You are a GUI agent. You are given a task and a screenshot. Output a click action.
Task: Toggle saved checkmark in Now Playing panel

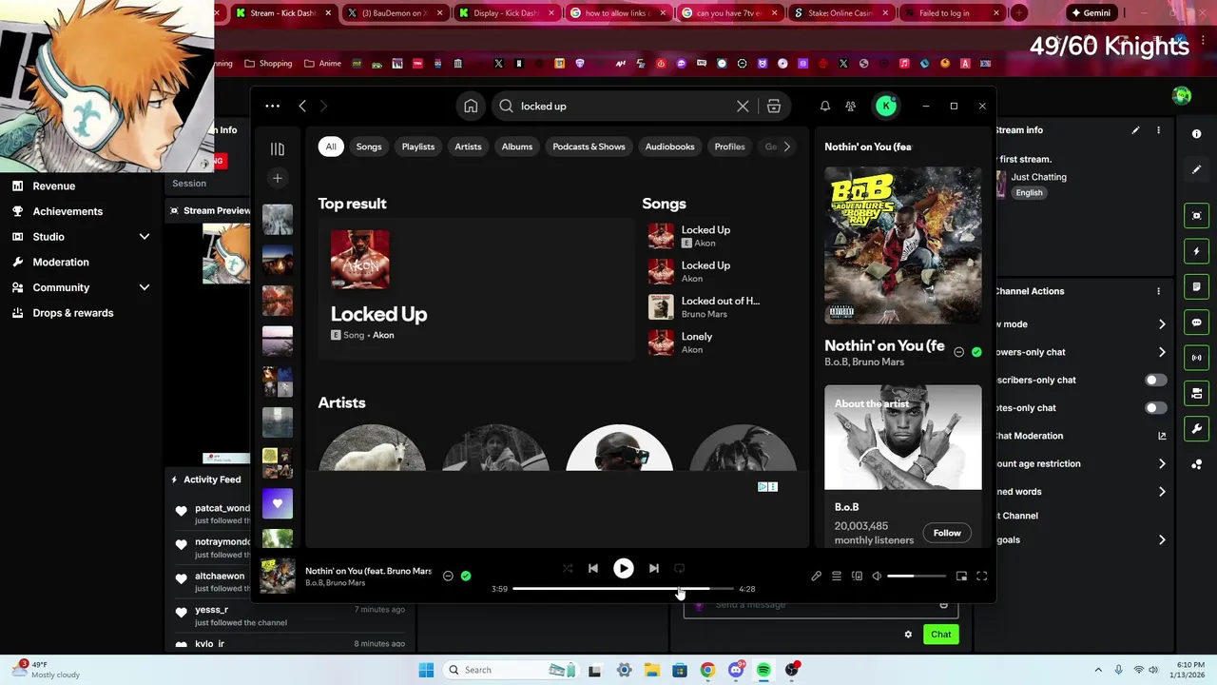click(x=976, y=352)
